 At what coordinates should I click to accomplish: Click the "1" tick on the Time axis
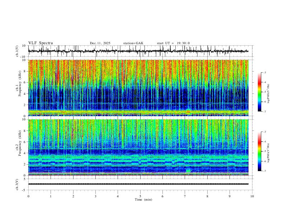point(51,196)
